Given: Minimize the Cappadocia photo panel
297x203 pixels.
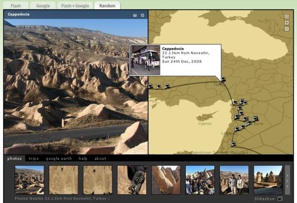Looking at the screenshot, I should click(x=135, y=15).
